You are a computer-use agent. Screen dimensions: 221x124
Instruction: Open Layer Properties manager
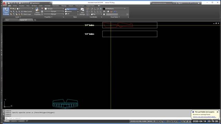click(6, 11)
